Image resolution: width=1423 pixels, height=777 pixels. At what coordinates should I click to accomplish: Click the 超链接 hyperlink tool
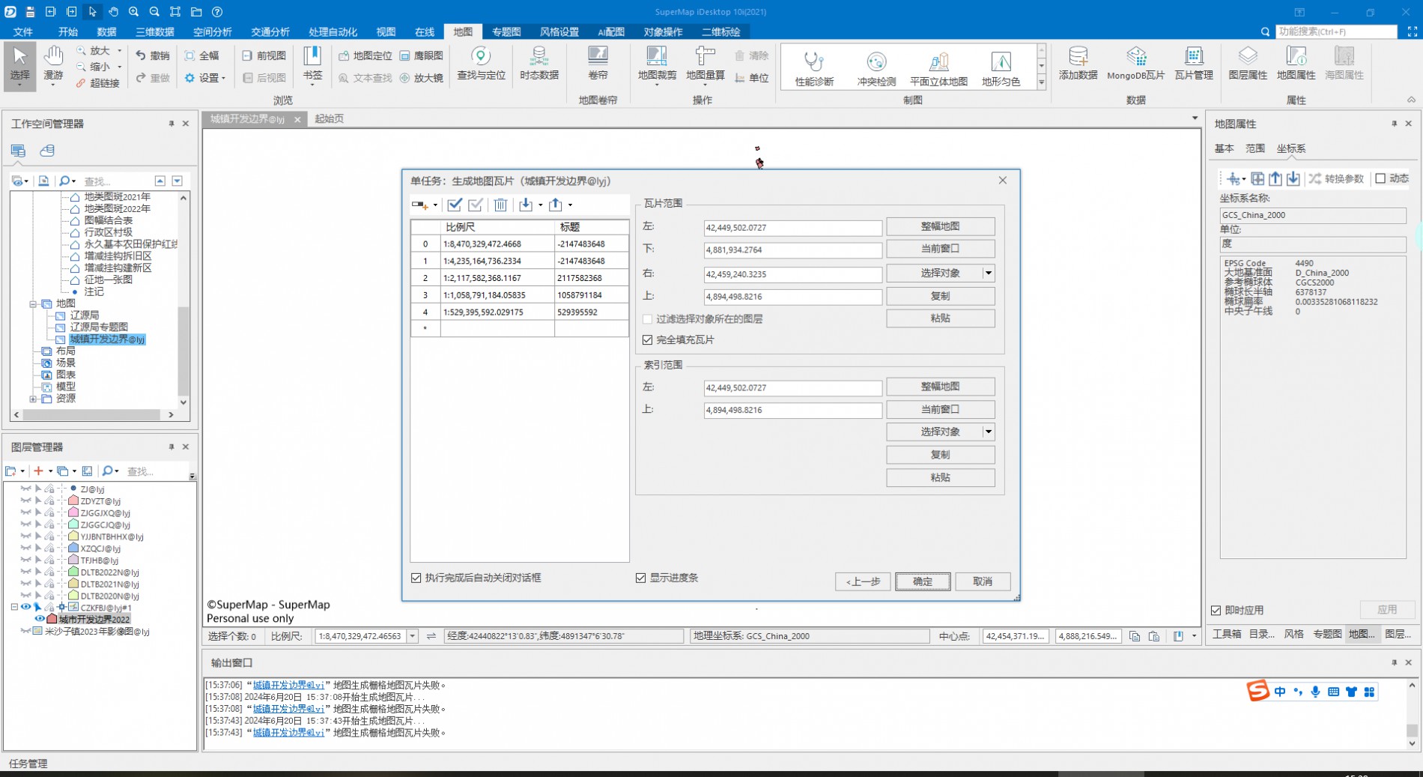[97, 83]
